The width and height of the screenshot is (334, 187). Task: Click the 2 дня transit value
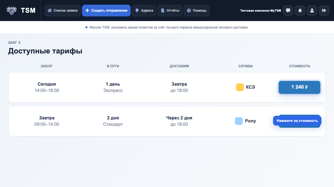pyautogui.click(x=113, y=118)
